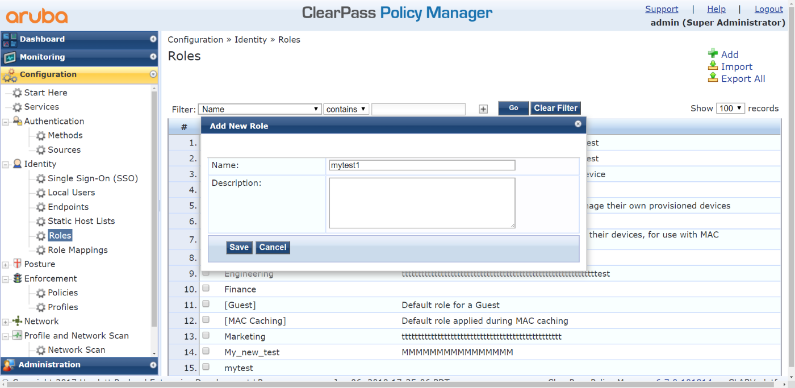This screenshot has width=795, height=388.
Task: Click the Authentication lock icon
Action: (x=18, y=121)
